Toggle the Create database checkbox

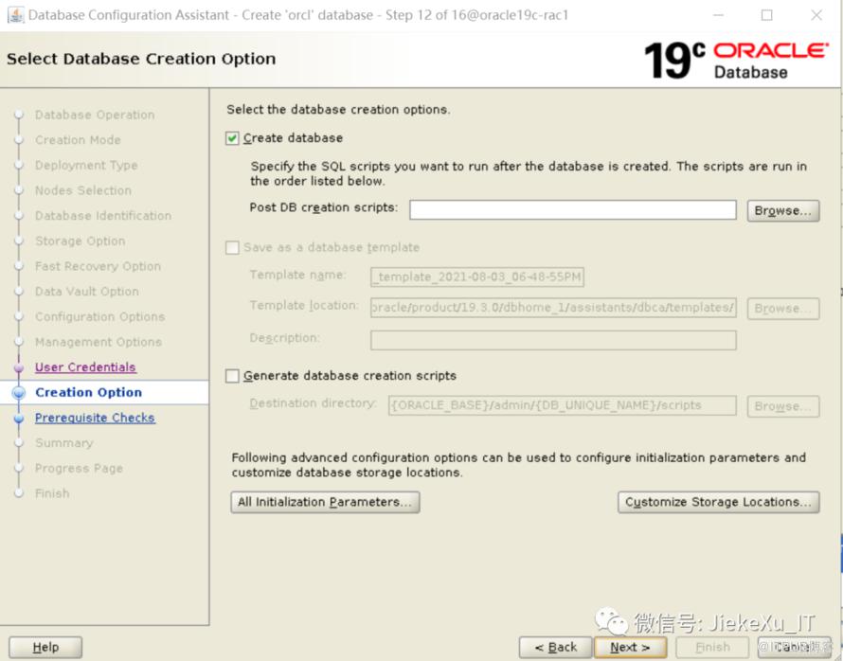pyautogui.click(x=232, y=138)
